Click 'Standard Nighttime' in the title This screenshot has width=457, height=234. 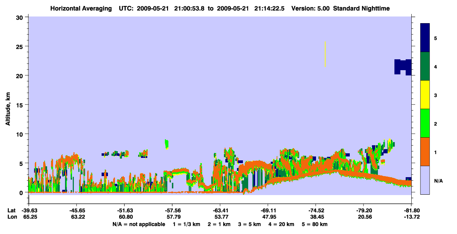pos(361,8)
